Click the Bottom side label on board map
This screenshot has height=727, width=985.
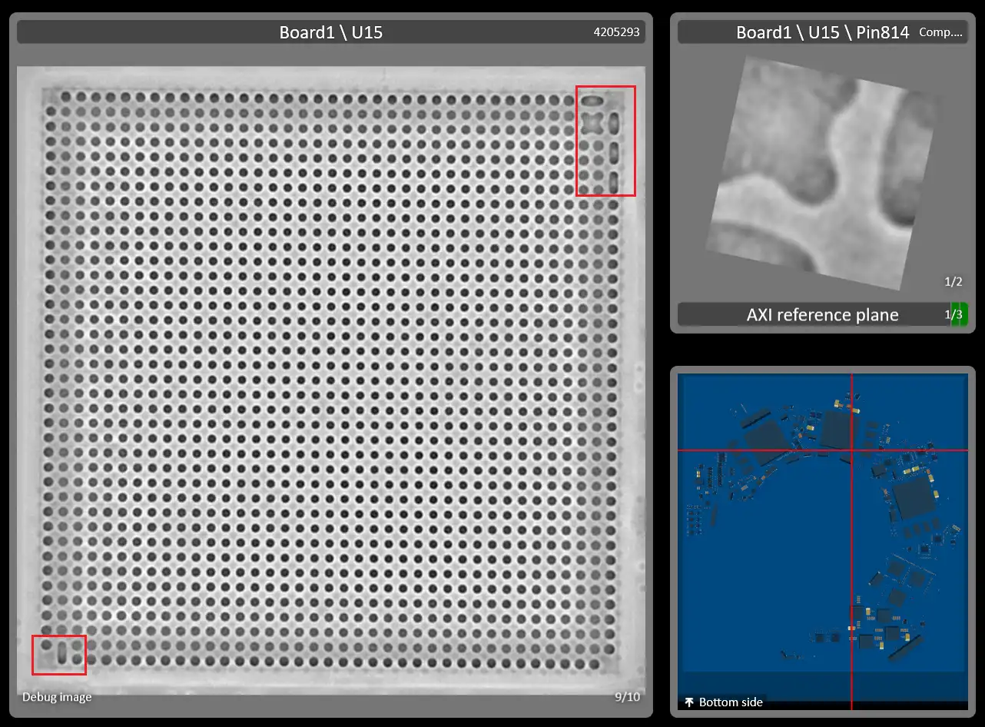click(730, 702)
